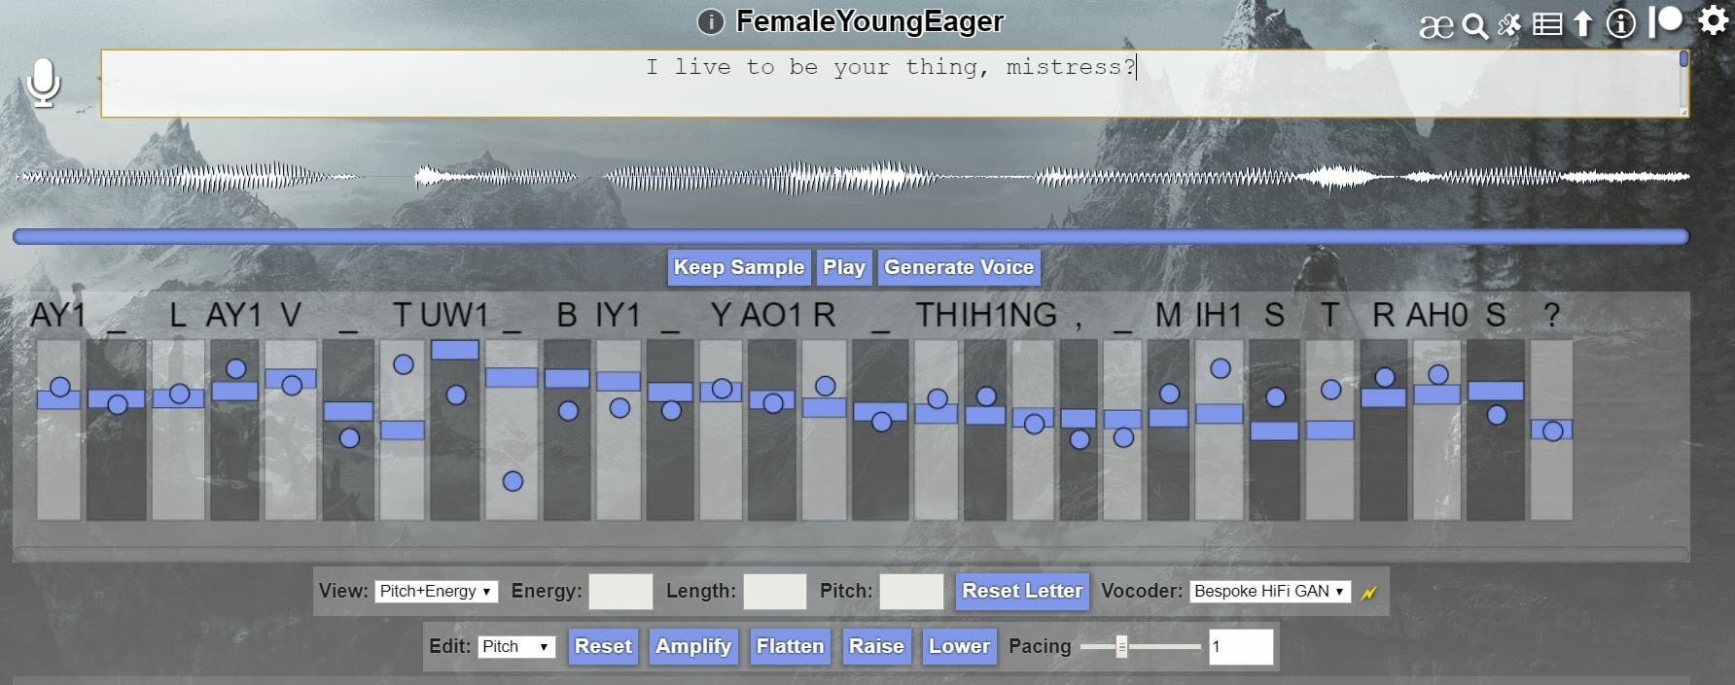The height and width of the screenshot is (685, 1735).
Task: Open the settings gear icon
Action: [x=1714, y=20]
